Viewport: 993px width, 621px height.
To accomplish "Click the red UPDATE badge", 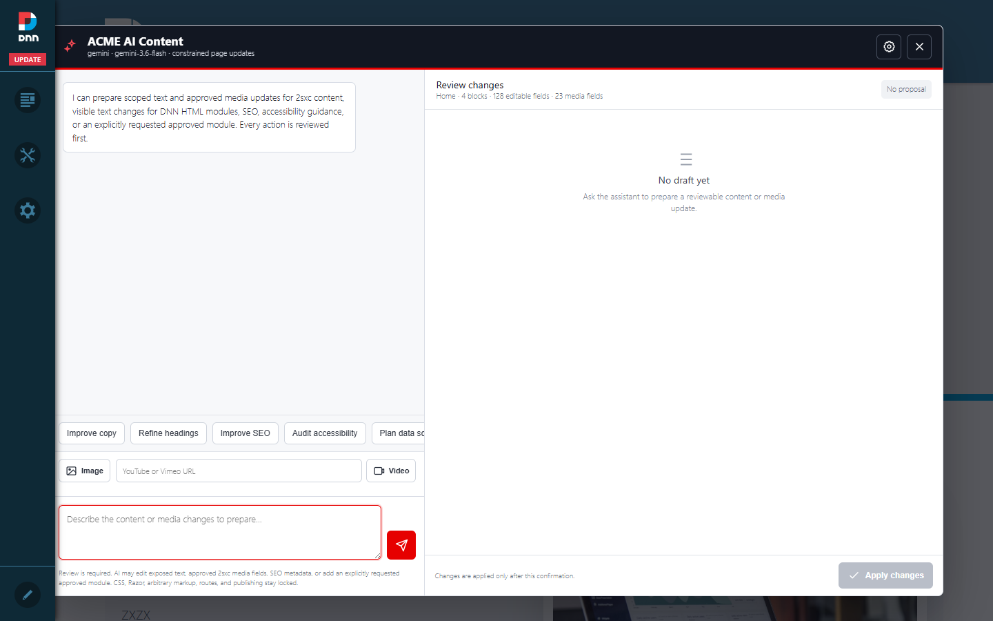I will click(28, 59).
